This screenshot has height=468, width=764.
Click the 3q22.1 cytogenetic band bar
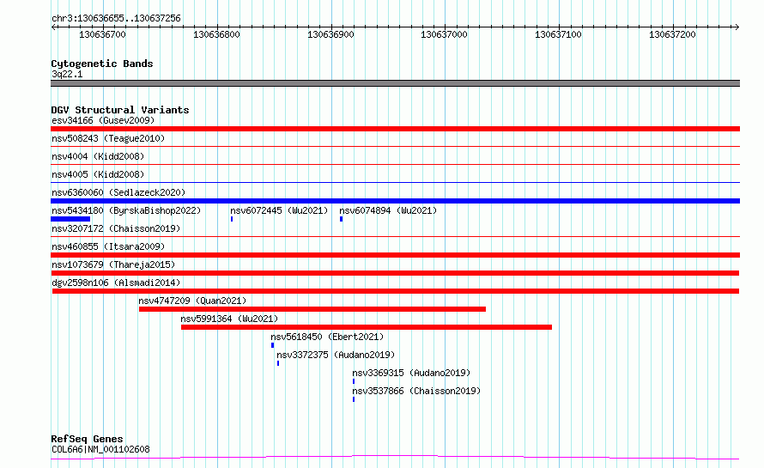pos(395,83)
